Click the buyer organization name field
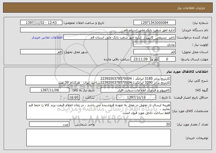Screen dimensions: 216x153 pyautogui.click(x=98, y=30)
